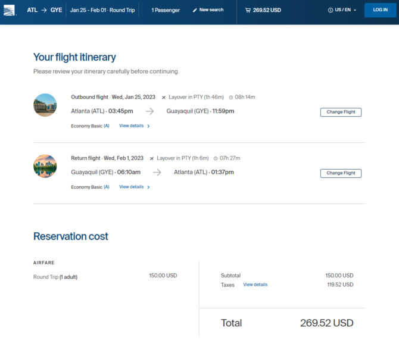Open the shopping cart icon
The image size is (399, 353).
(248, 10)
